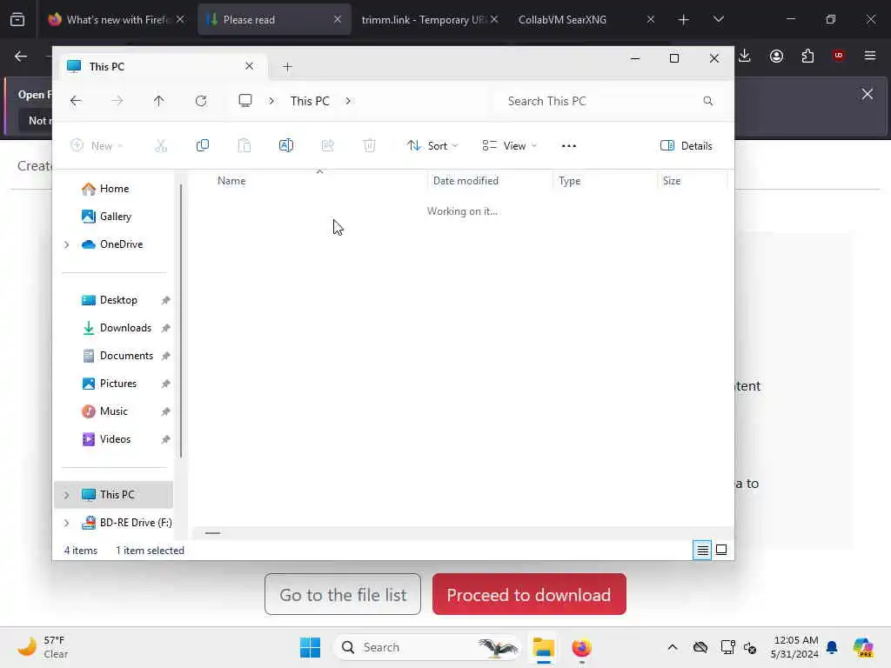
Task: Switch to Please read tab
Action: coord(274,19)
